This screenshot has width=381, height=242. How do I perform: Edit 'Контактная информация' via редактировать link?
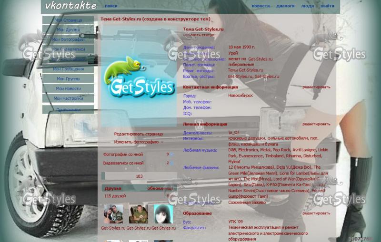pyautogui.click(x=316, y=87)
